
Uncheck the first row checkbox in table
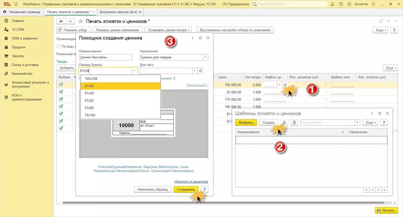tap(61, 85)
